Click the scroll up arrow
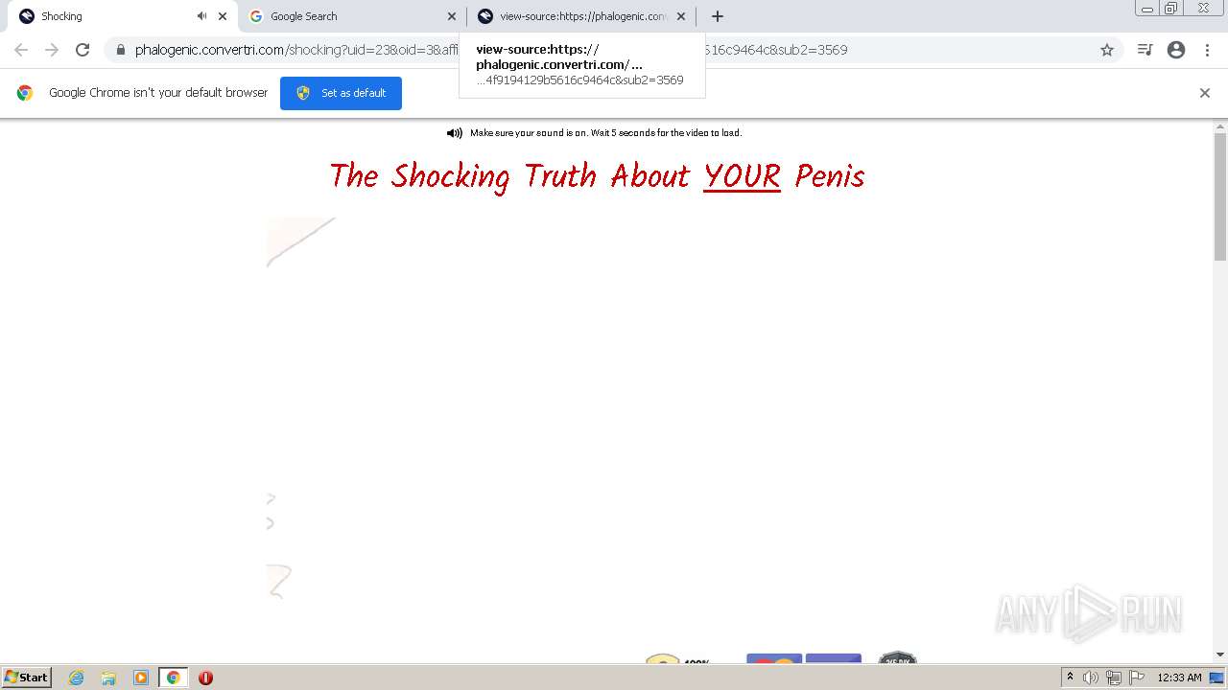 1220,126
